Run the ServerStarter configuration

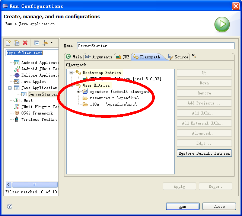point(183,206)
